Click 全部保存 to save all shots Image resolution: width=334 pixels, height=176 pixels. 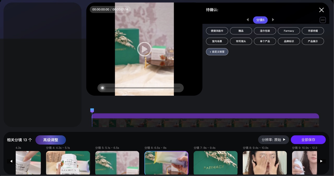[x=308, y=140]
